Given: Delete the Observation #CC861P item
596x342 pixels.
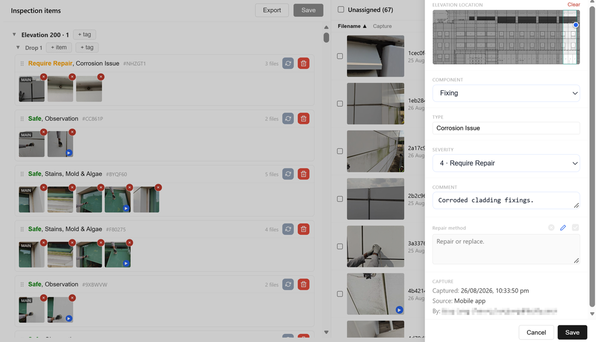Looking at the screenshot, I should click(x=303, y=119).
